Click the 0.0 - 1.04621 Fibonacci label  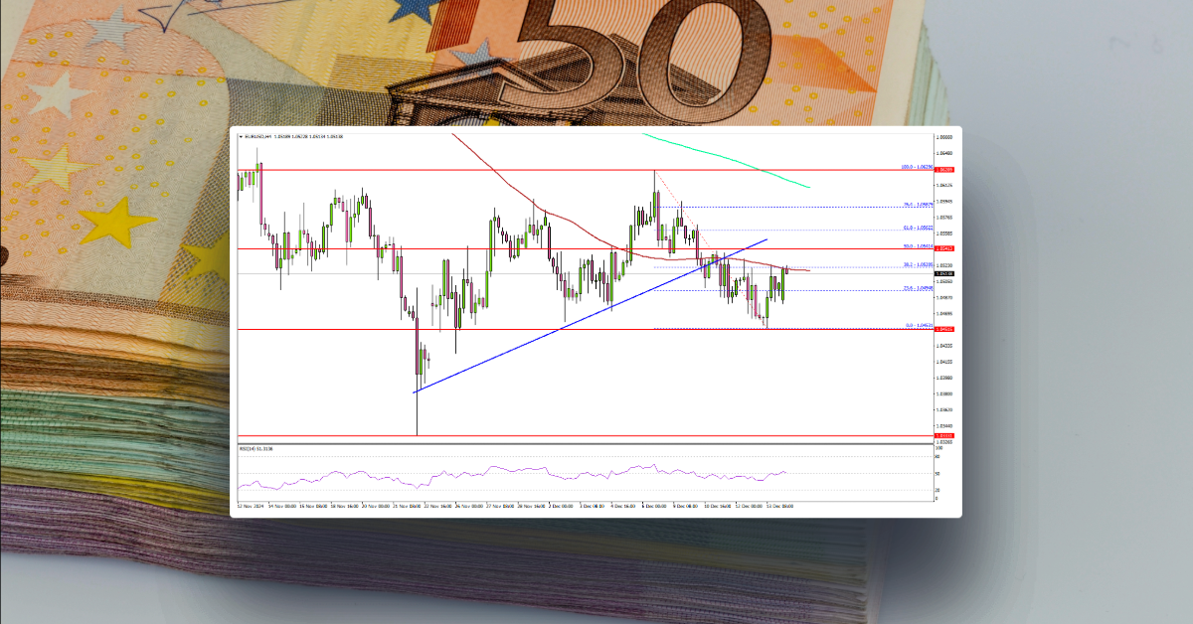click(917, 325)
